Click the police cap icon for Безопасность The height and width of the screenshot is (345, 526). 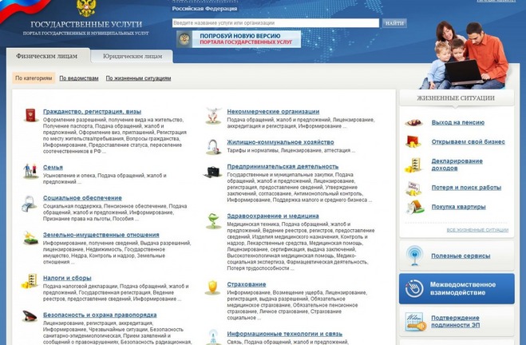coord(30,317)
